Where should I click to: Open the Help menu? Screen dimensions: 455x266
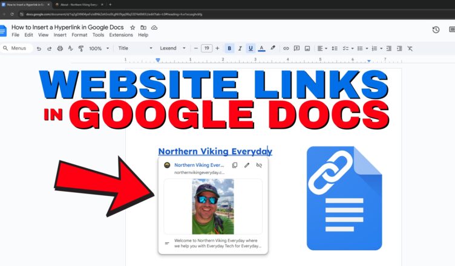click(143, 35)
